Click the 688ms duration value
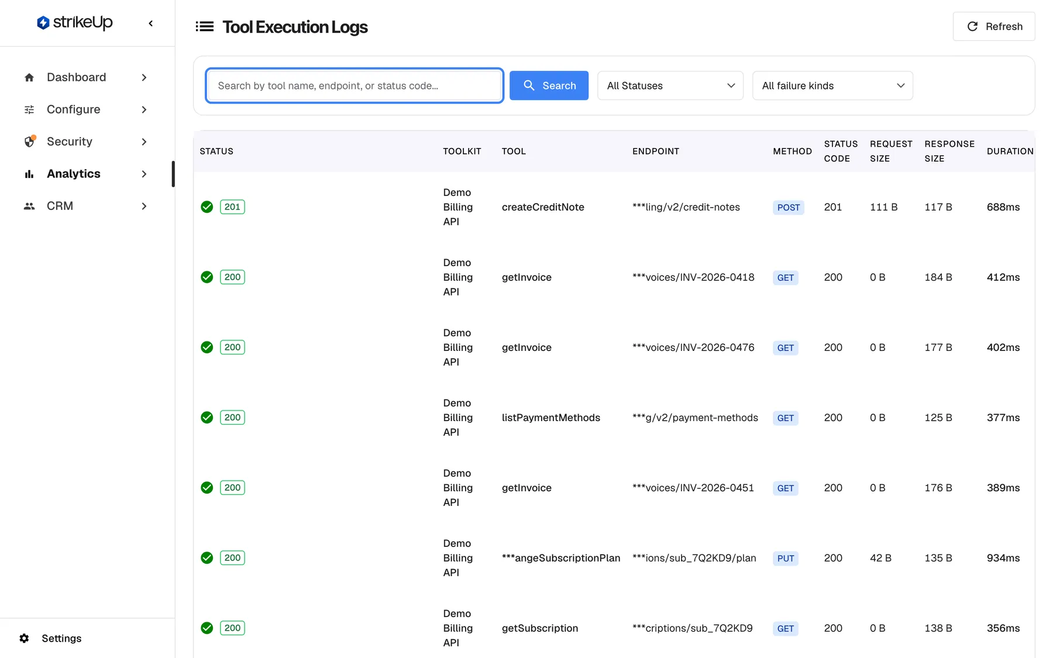This screenshot has width=1053, height=658. 1003,207
